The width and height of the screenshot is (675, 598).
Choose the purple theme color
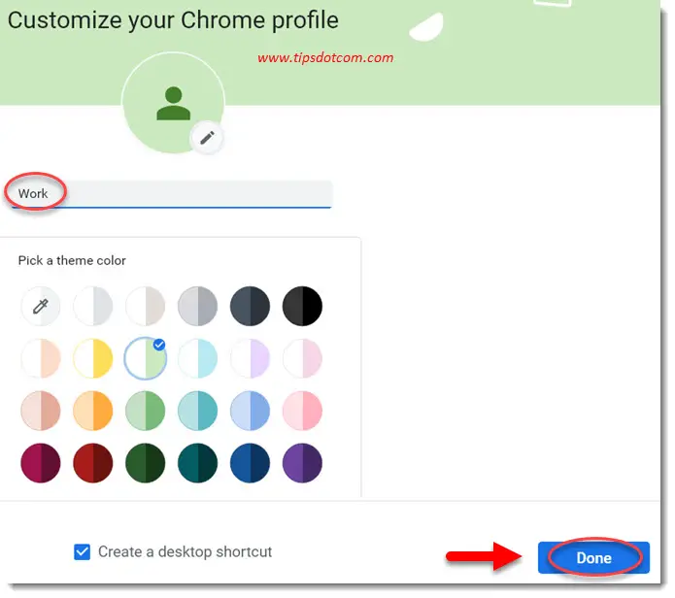click(x=302, y=463)
